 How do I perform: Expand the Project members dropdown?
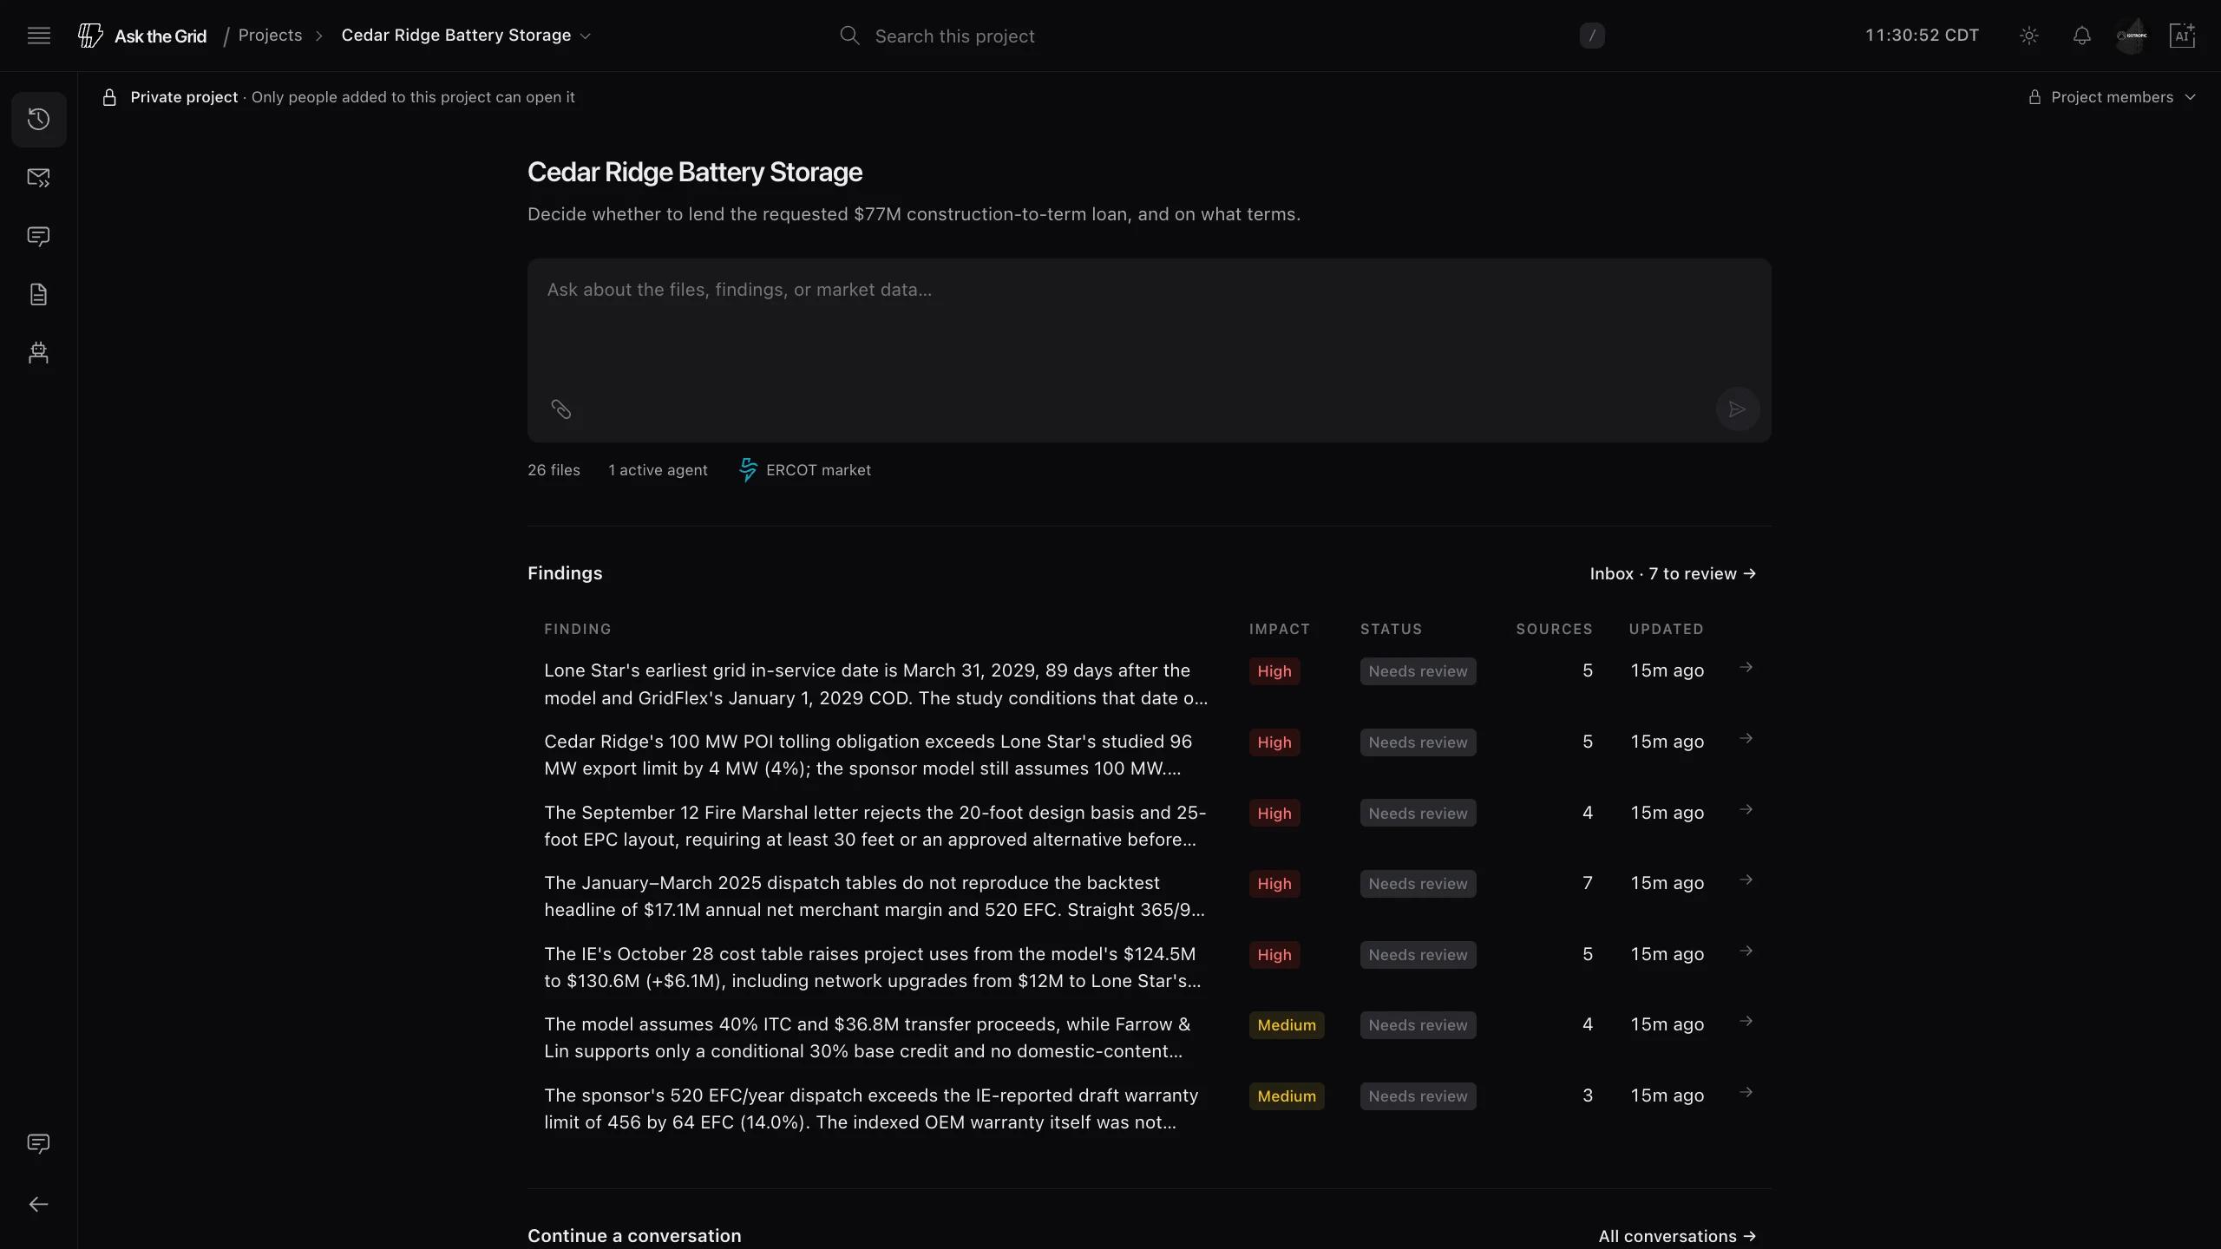2112,97
